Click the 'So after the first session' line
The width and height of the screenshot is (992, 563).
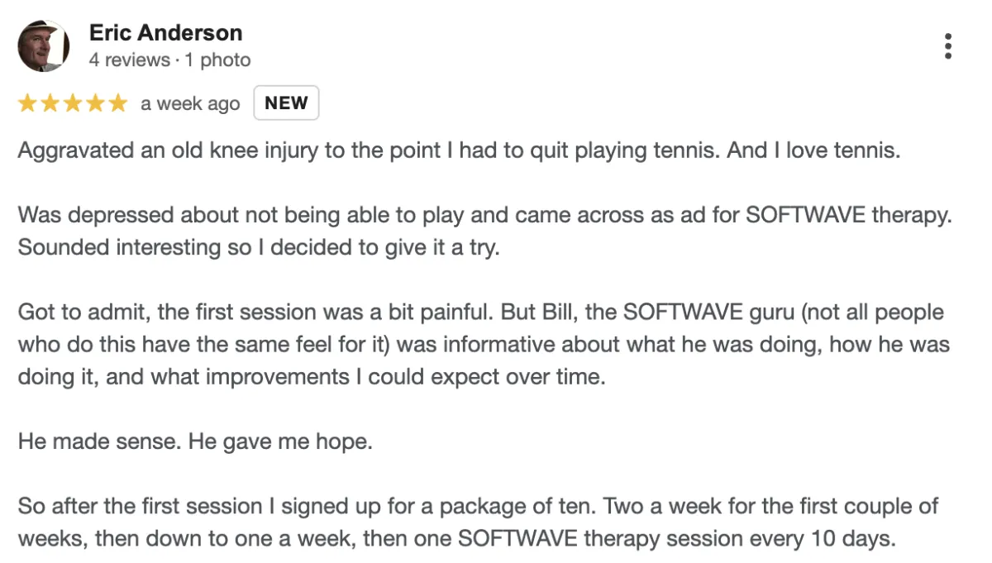[479, 506]
